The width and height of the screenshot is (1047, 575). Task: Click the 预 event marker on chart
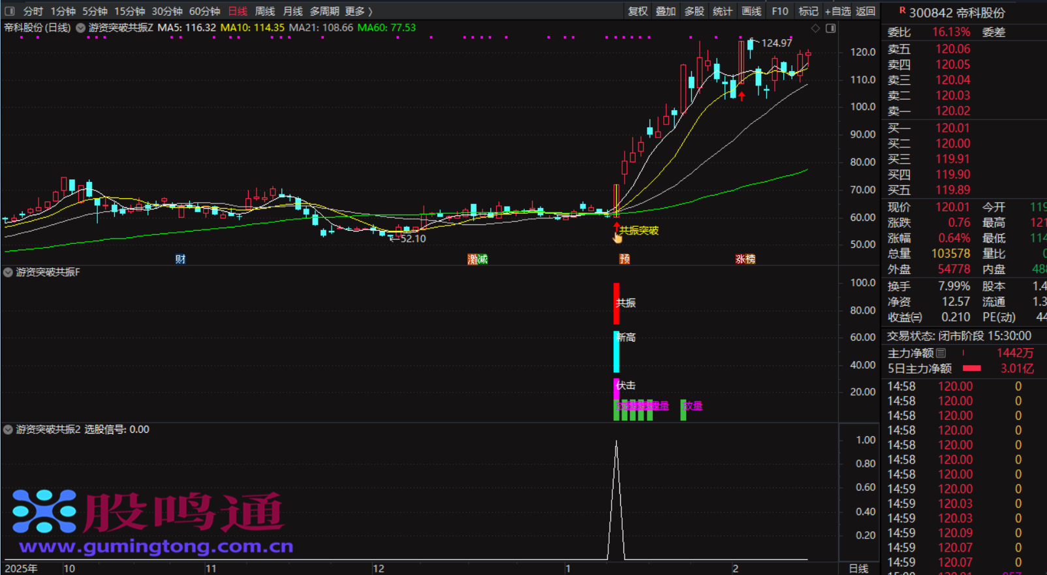[x=624, y=259]
